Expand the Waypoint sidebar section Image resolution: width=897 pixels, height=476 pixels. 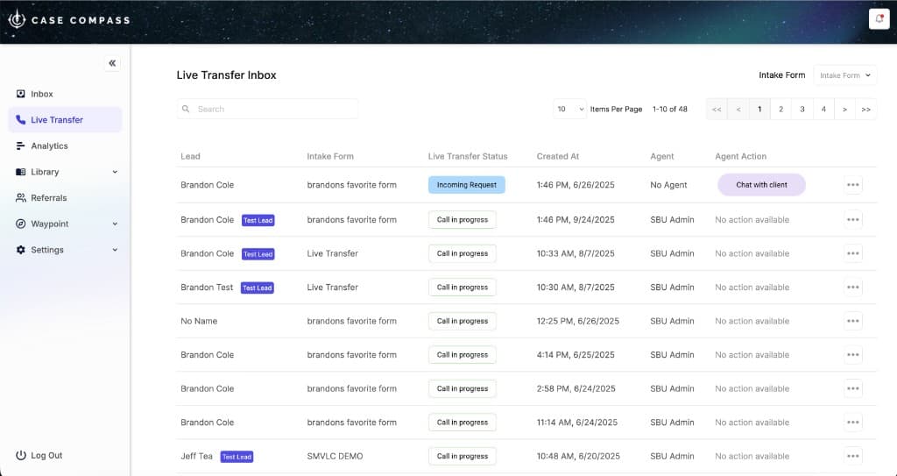coord(115,224)
